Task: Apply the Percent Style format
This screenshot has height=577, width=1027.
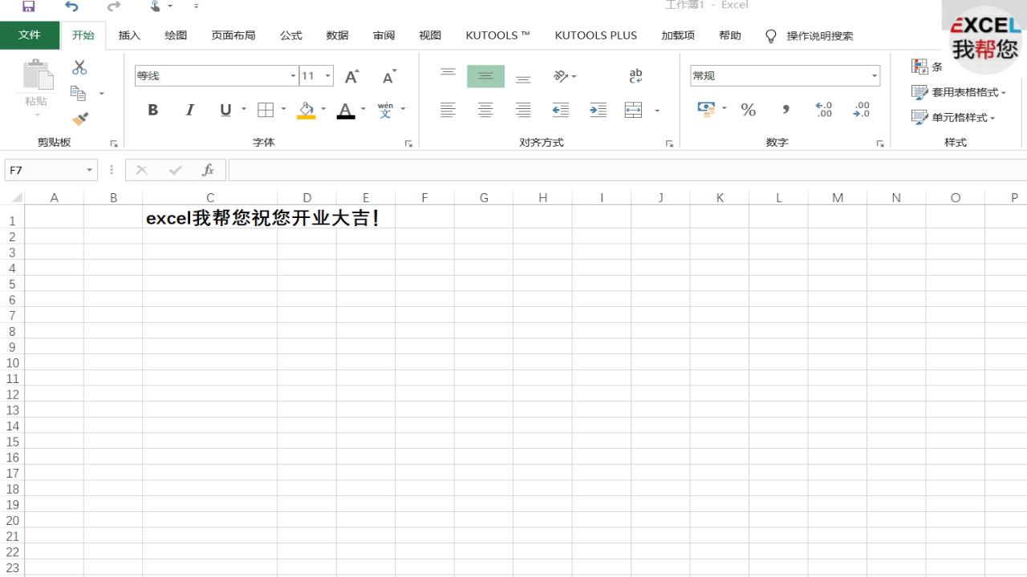Action: [748, 110]
